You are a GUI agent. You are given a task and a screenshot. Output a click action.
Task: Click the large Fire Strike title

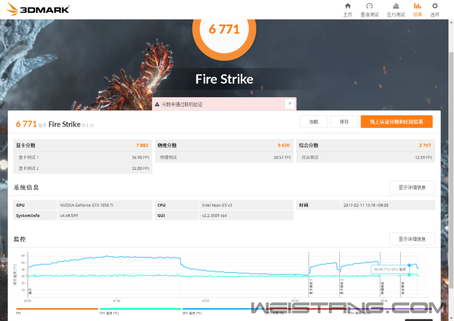click(x=224, y=79)
